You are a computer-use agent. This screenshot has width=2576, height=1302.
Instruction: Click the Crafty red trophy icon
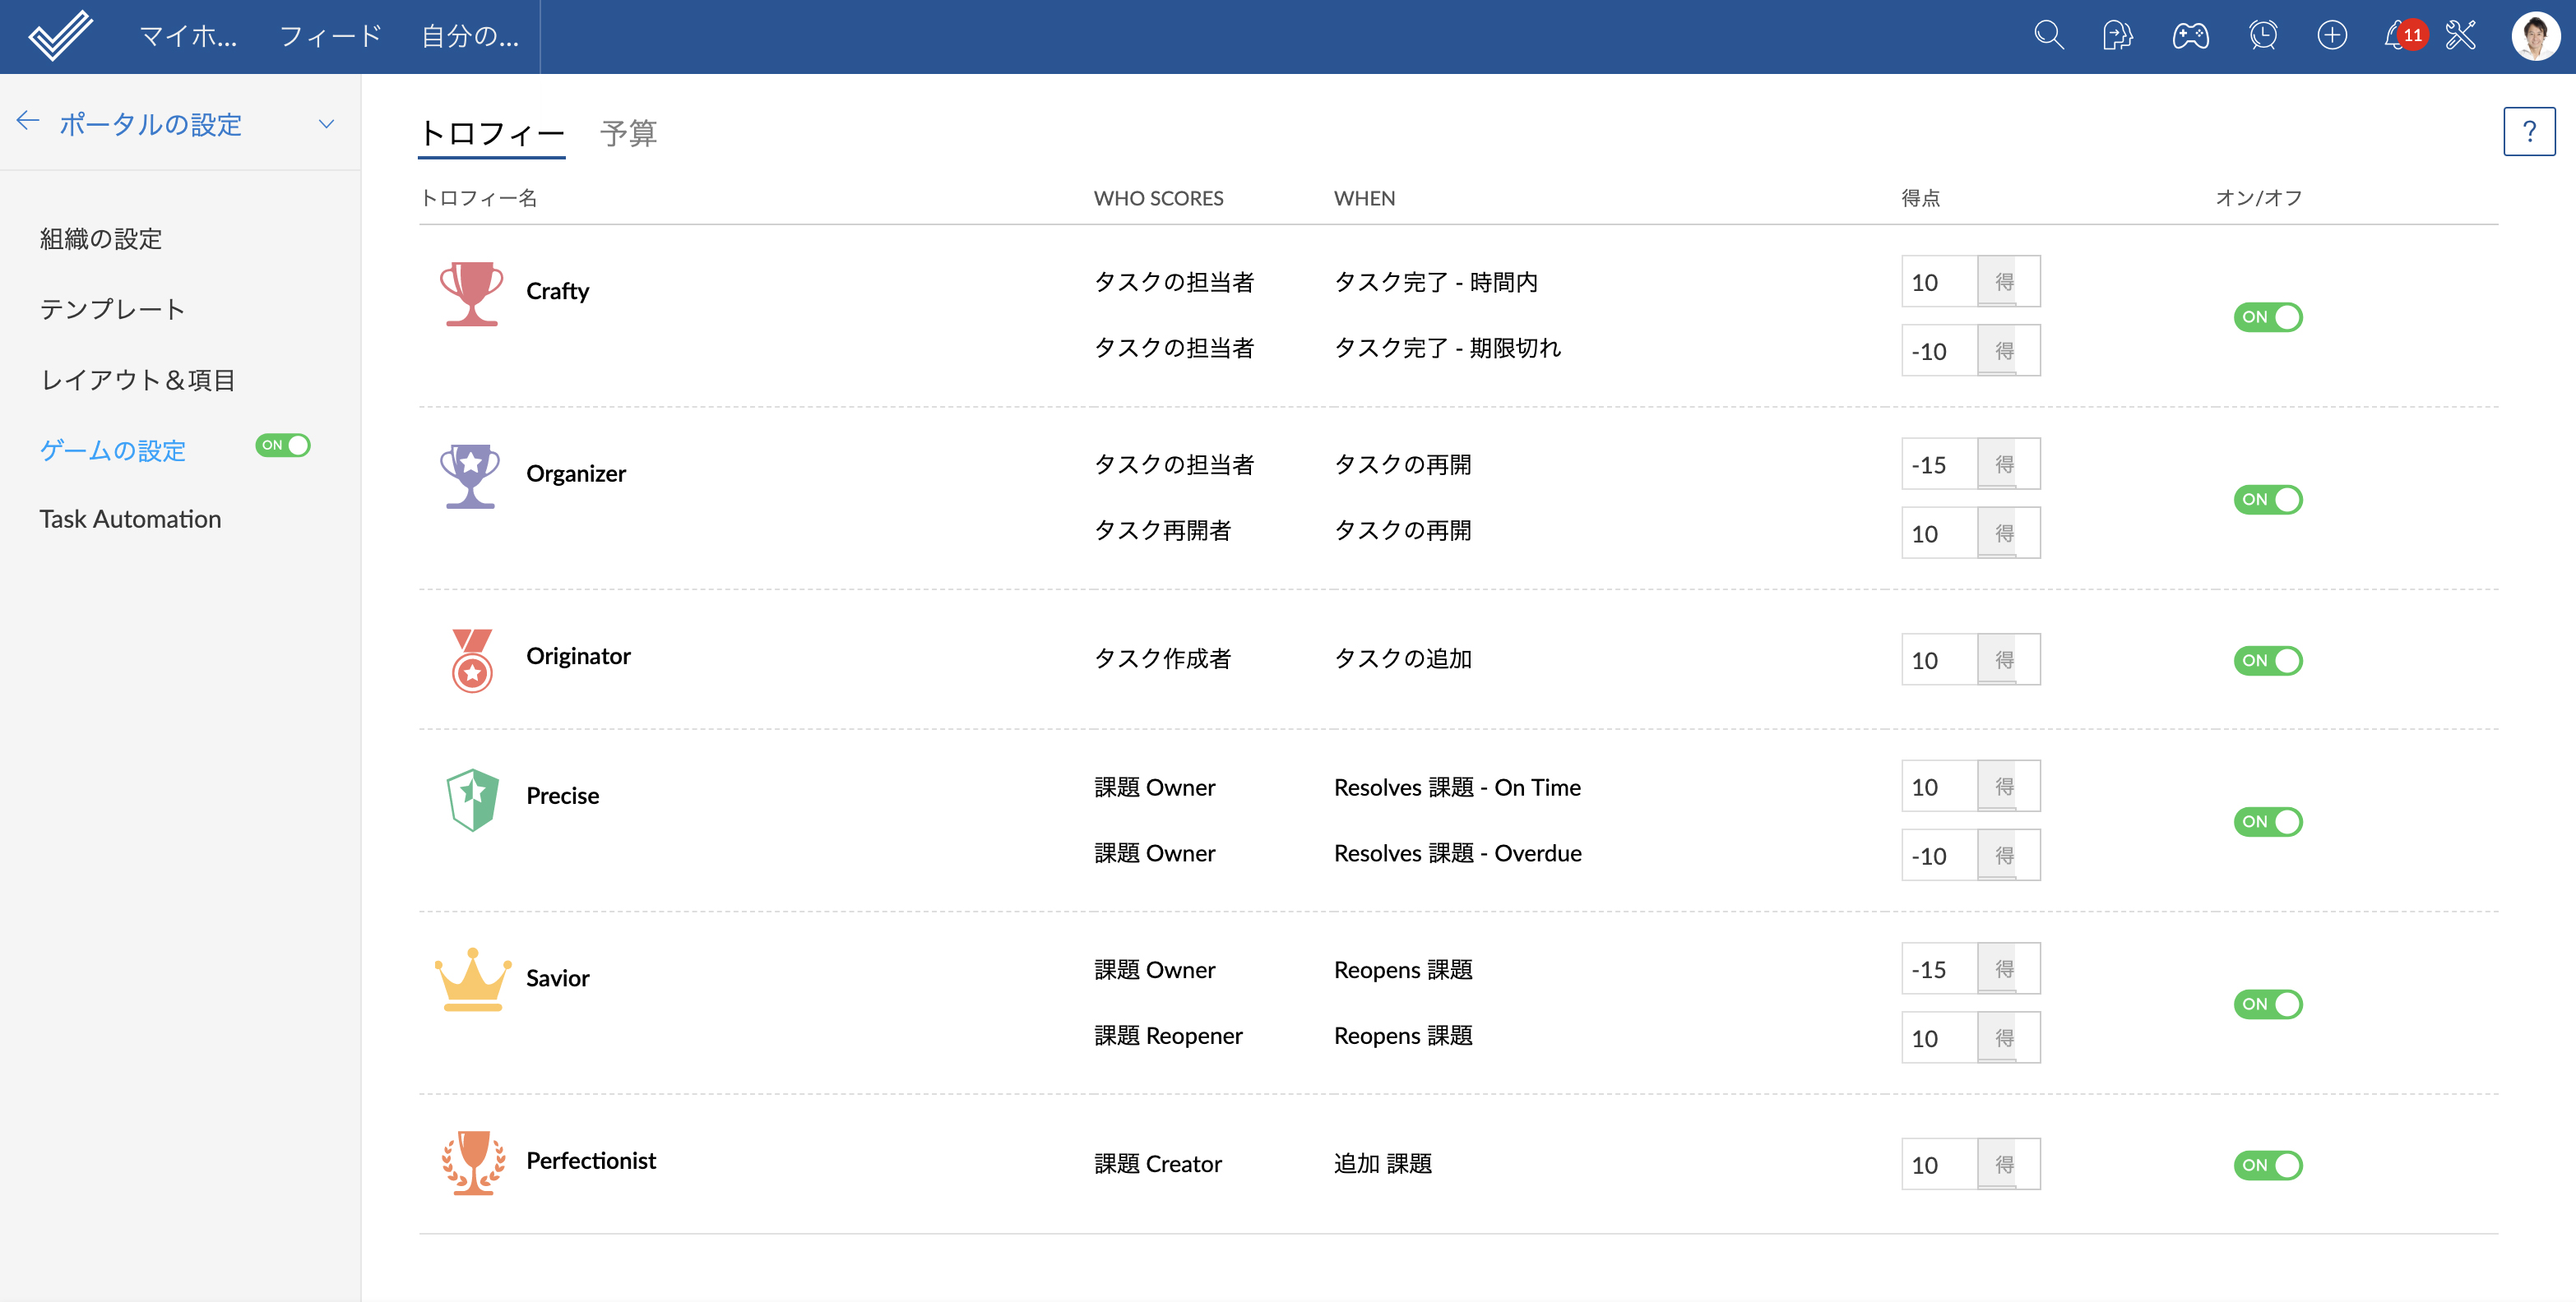pos(471,293)
